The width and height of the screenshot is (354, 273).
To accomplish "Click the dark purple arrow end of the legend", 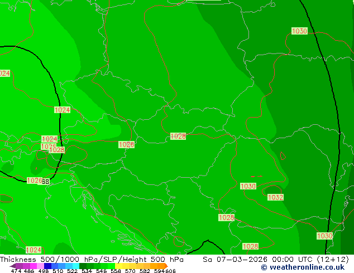I will point(13,266).
